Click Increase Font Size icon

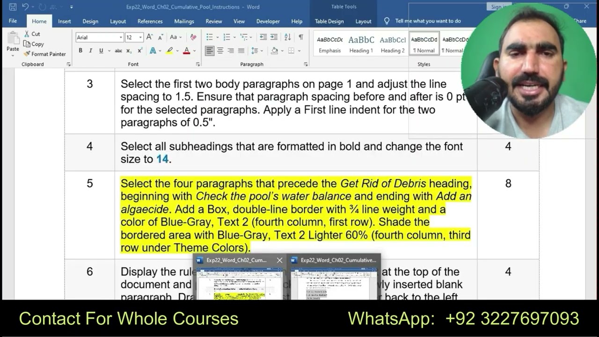pos(150,37)
